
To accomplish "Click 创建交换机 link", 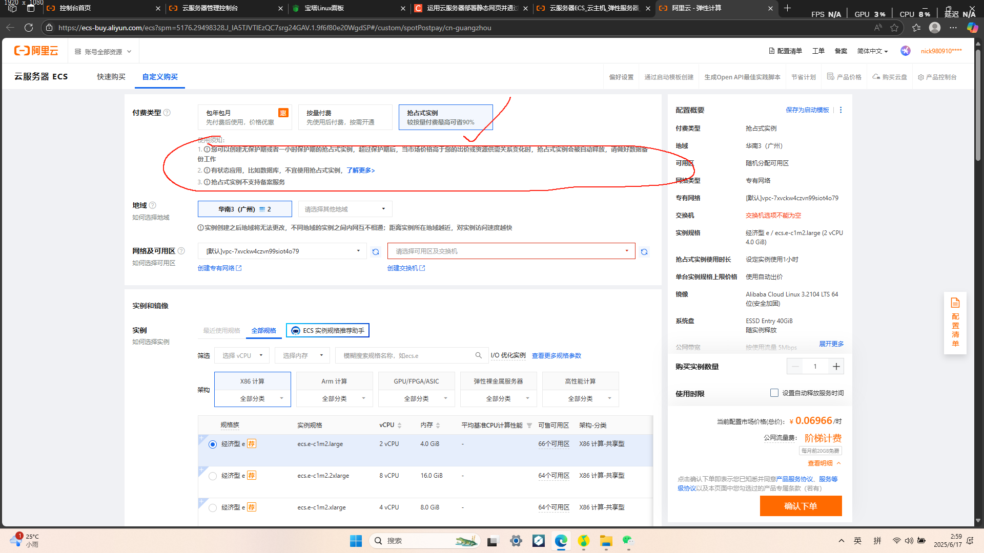I will [406, 268].
